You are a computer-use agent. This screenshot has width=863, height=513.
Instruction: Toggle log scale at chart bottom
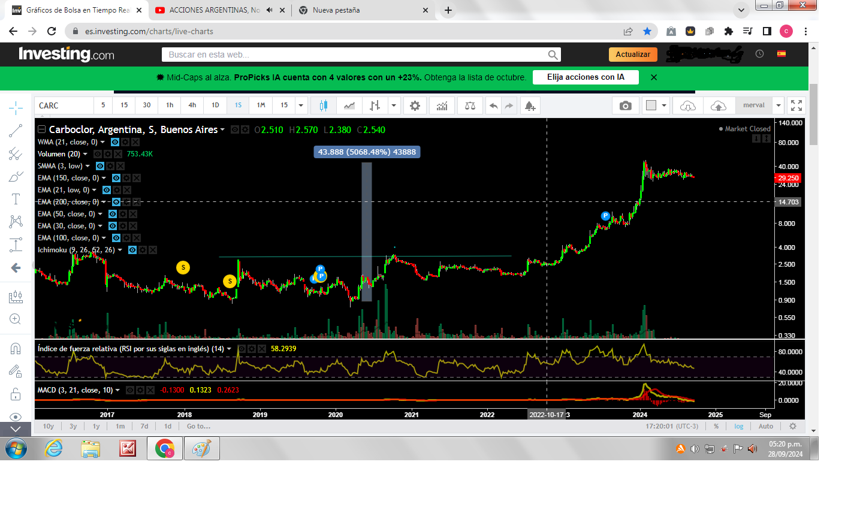point(738,426)
